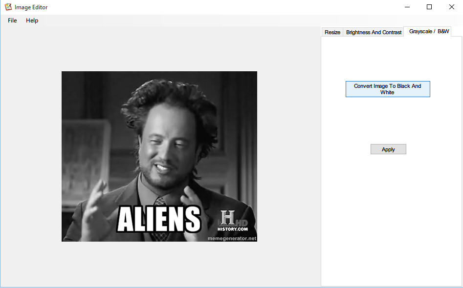The width and height of the screenshot is (463, 288).
Task: Open the Help menu
Action: [32, 21]
